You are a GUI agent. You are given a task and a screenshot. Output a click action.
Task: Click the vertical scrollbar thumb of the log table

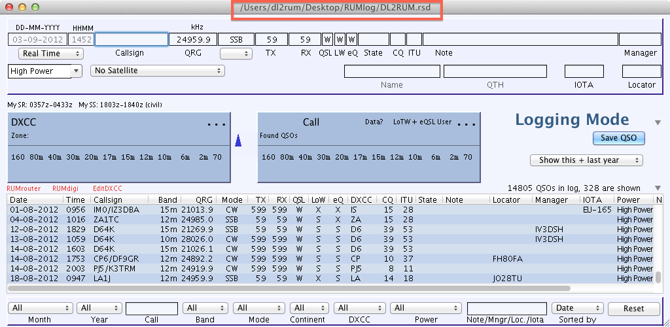[x=658, y=277]
